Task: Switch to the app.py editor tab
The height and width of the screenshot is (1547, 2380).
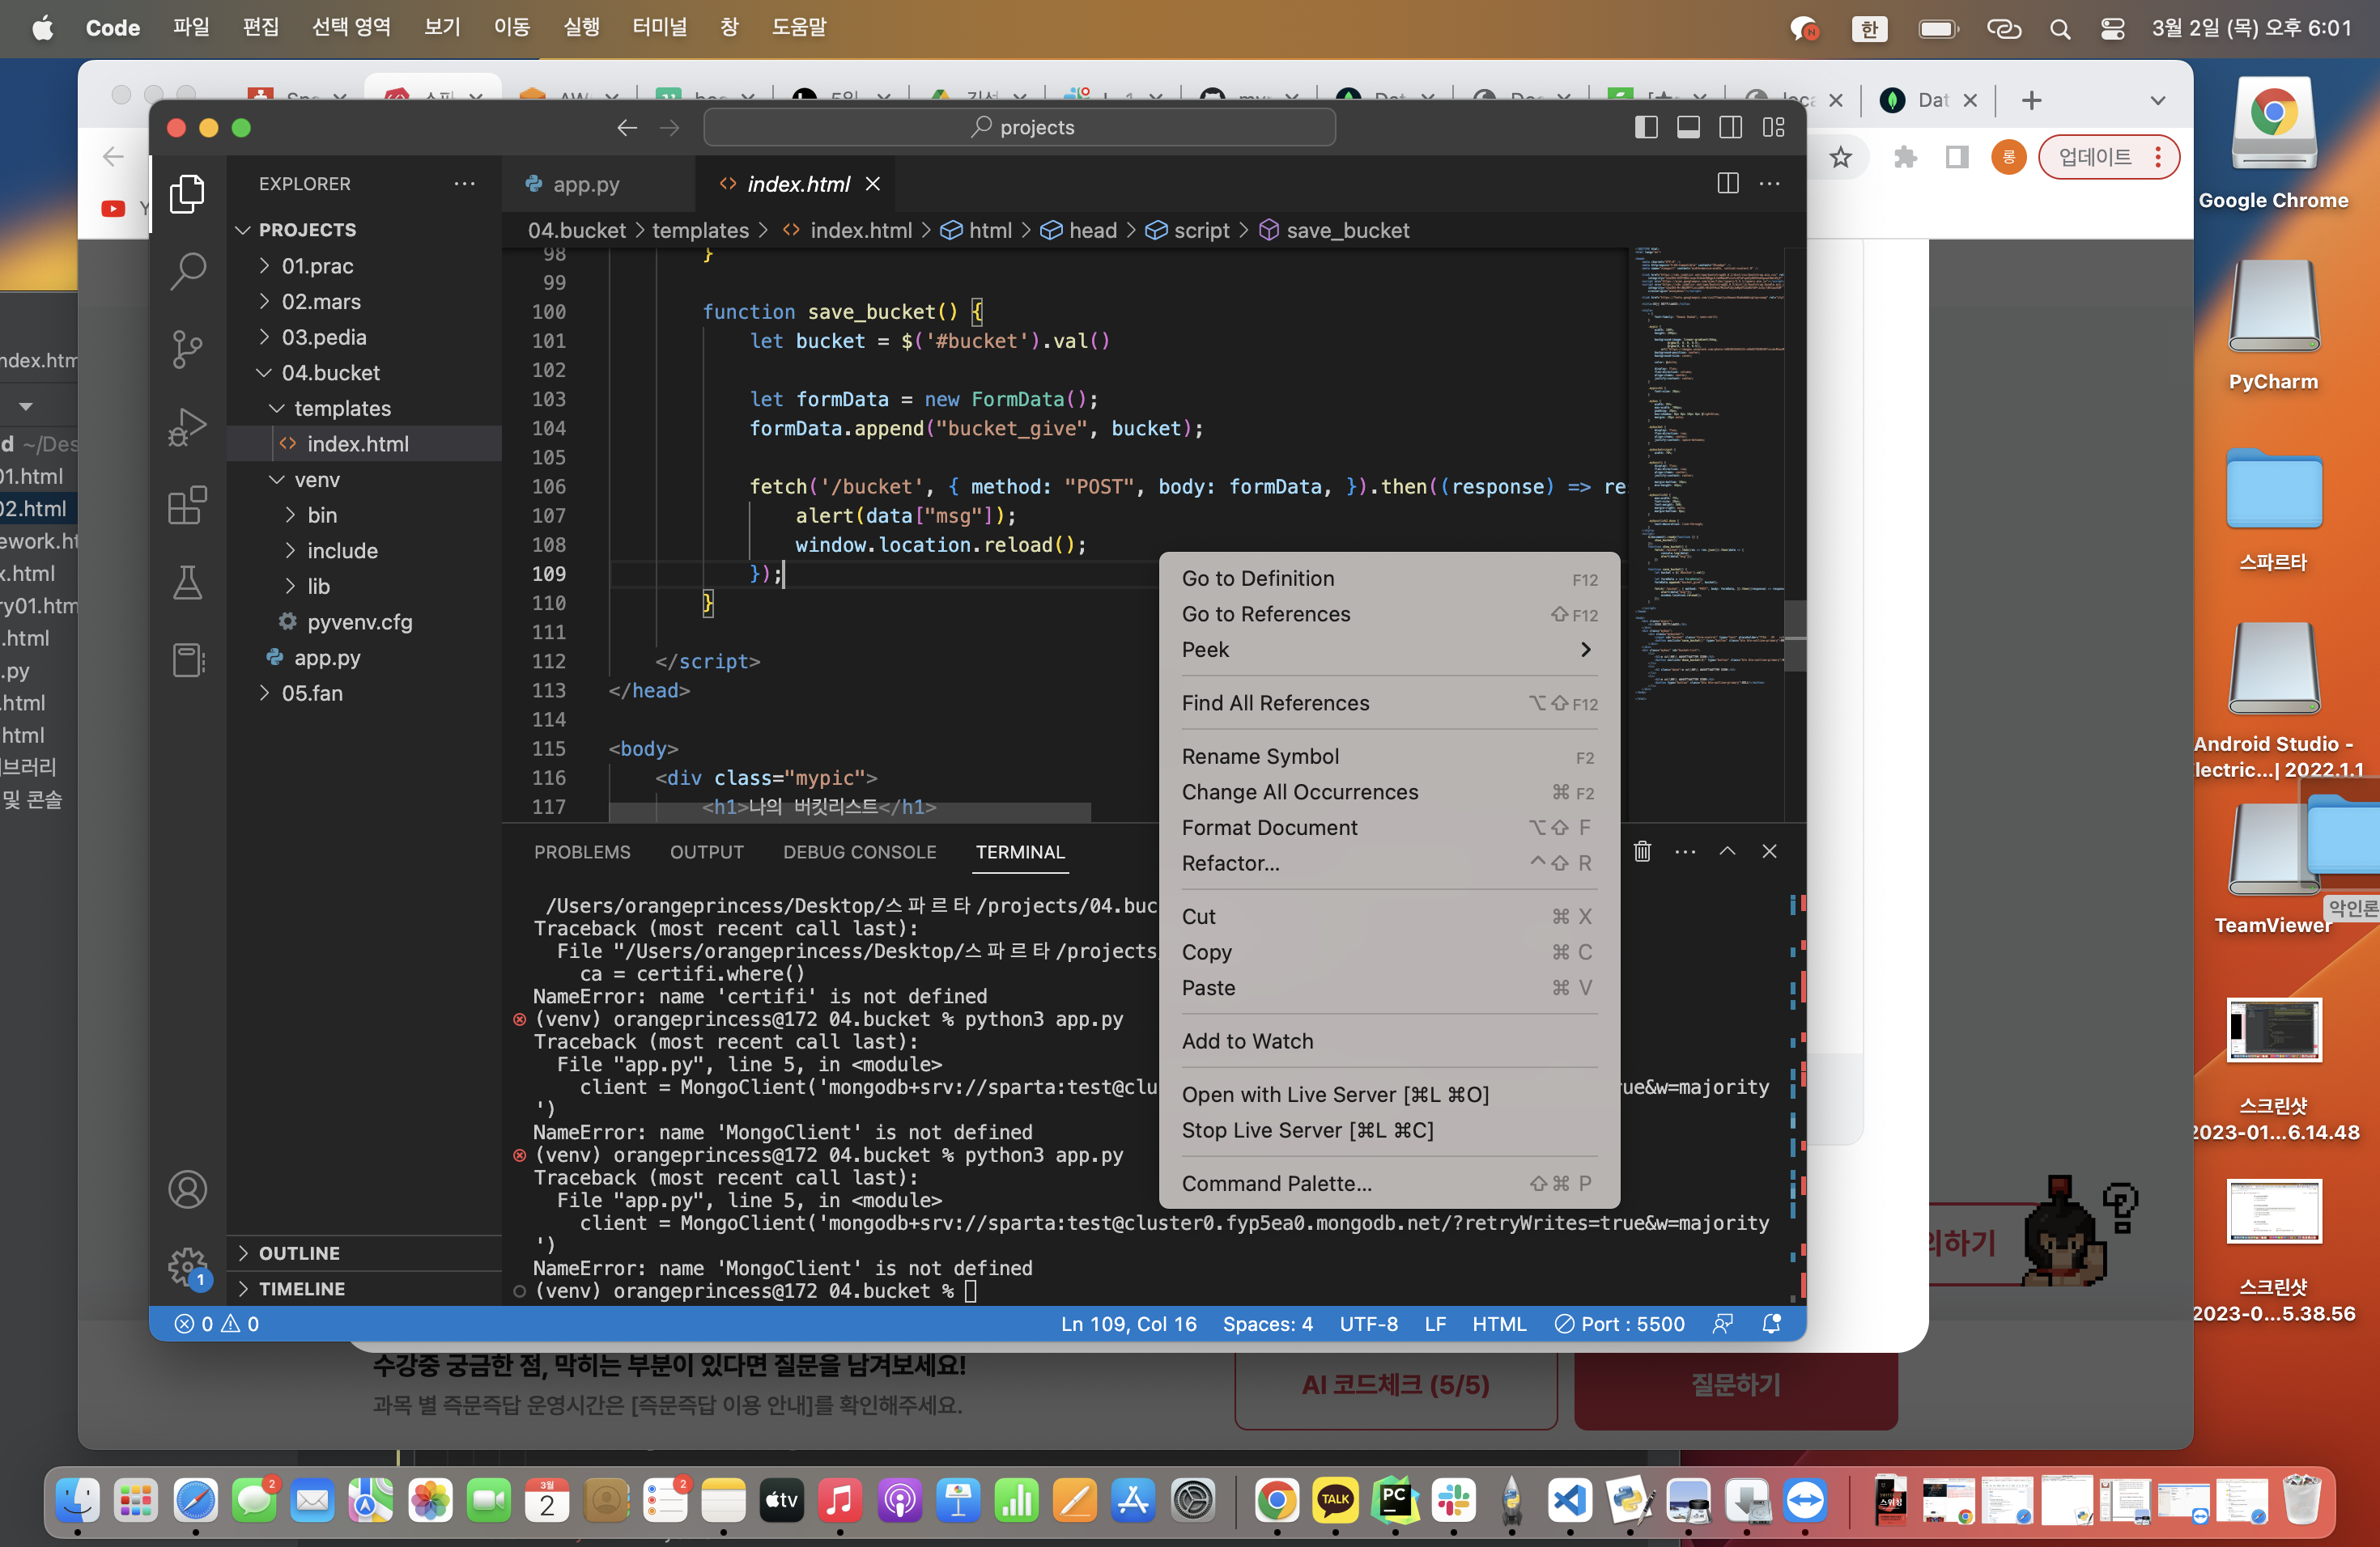Action: (598, 184)
